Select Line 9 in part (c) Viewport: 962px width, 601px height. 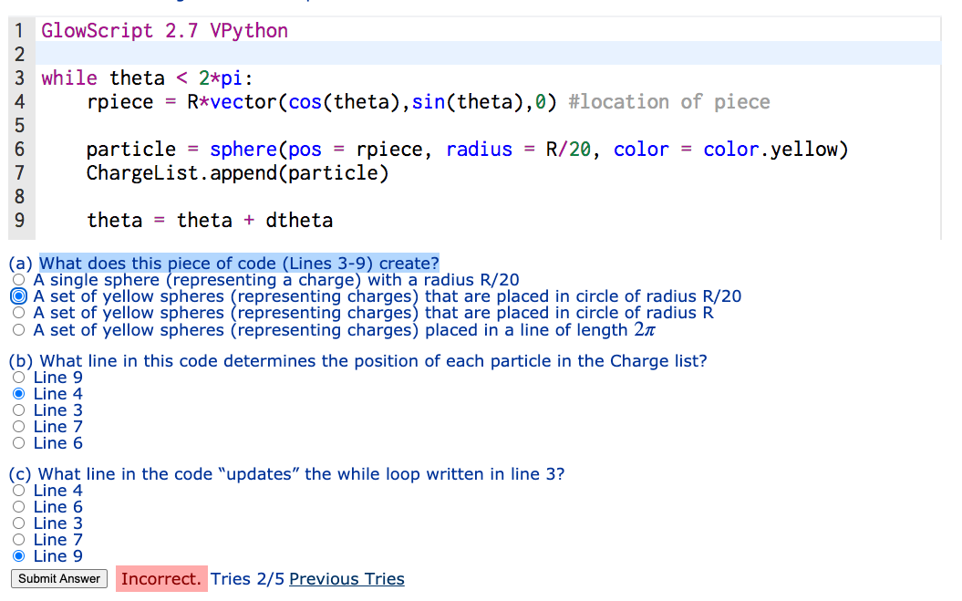pos(19,556)
